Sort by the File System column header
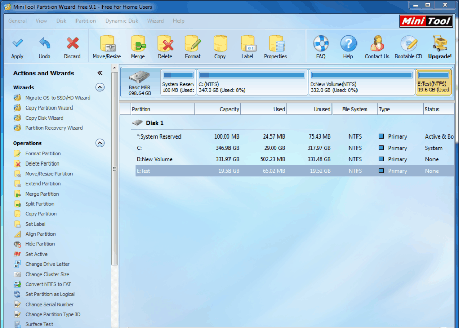 click(355, 109)
